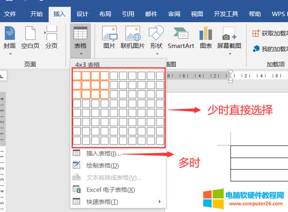Viewport: 288px width, 212px height.
Task: Click the Page Break (分页) icon
Action: point(51,38)
